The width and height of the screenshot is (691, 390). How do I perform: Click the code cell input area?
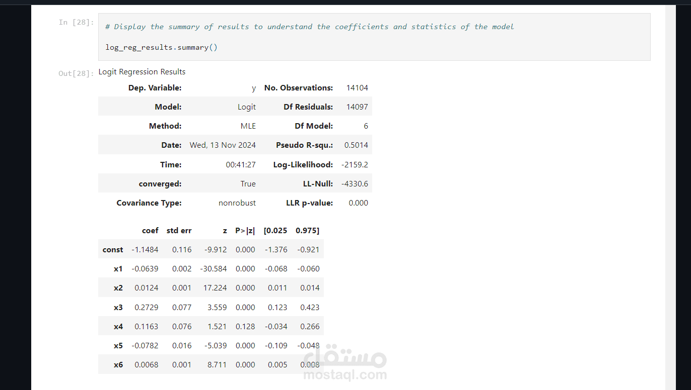pyautogui.click(x=374, y=37)
